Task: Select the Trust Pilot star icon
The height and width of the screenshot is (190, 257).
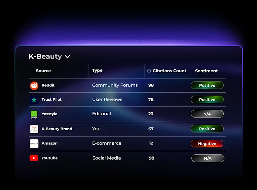Action: point(34,100)
